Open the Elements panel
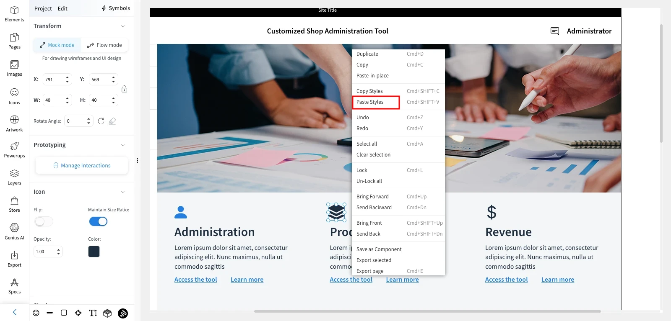This screenshot has height=321, width=671. [14, 14]
